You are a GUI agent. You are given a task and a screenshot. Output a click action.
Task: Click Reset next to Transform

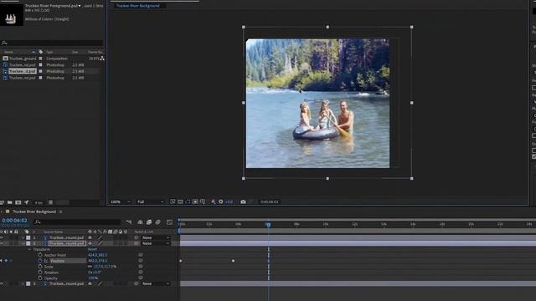[92, 249]
